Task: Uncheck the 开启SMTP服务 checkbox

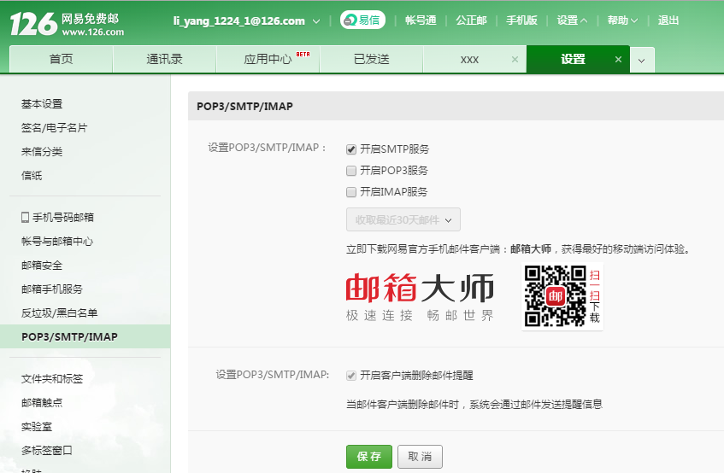Action: pyautogui.click(x=350, y=149)
